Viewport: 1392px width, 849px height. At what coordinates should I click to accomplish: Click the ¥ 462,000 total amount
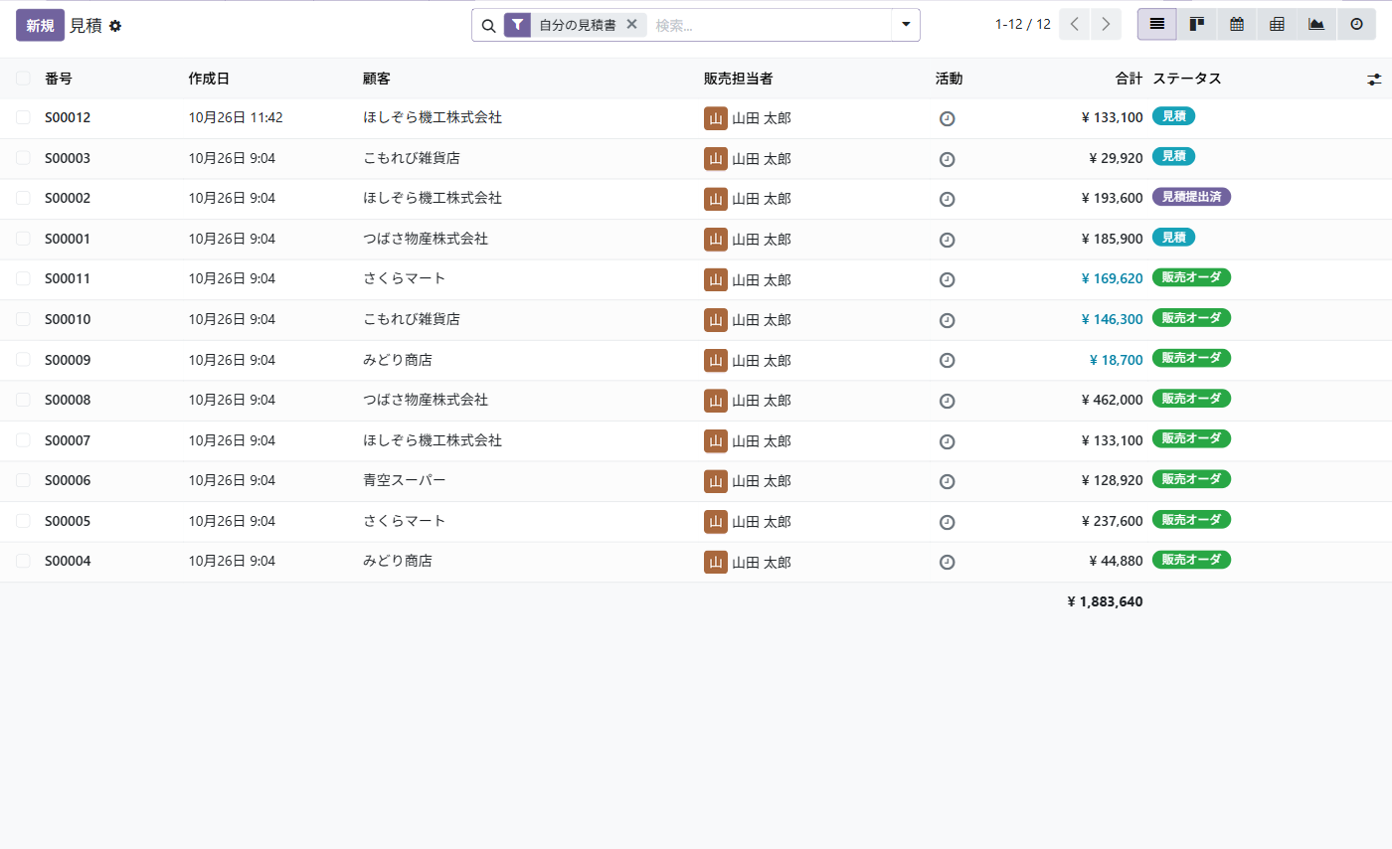(1112, 400)
